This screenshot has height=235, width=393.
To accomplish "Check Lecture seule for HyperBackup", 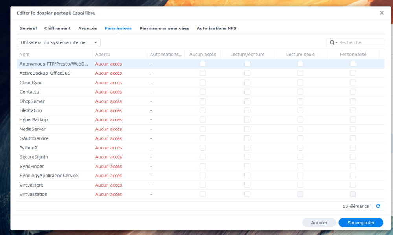I will point(300,120).
